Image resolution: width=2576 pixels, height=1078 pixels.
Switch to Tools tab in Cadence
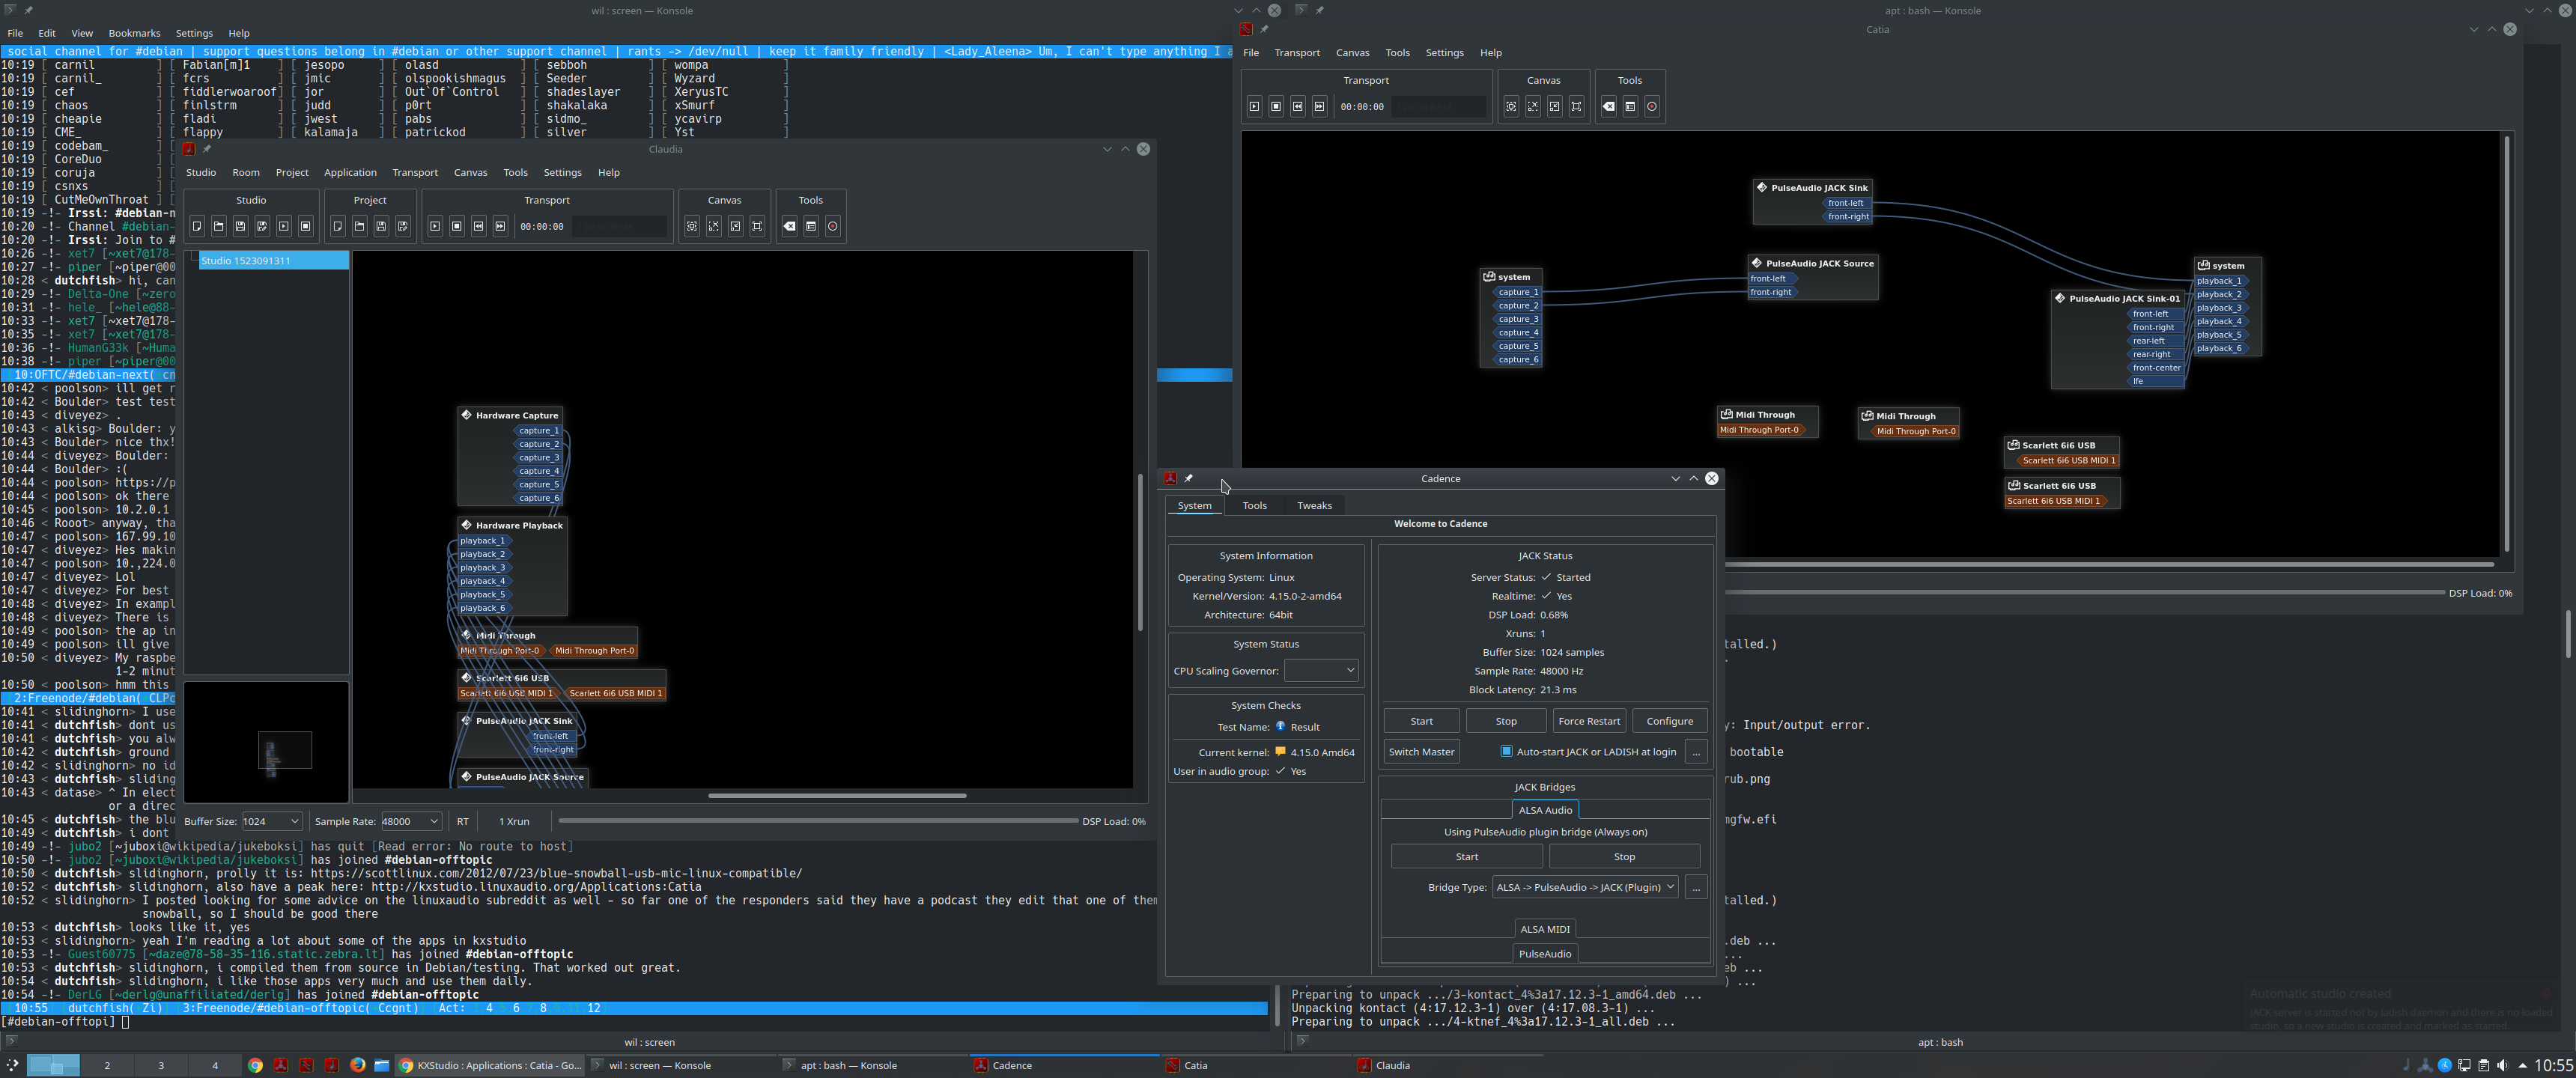(1254, 505)
